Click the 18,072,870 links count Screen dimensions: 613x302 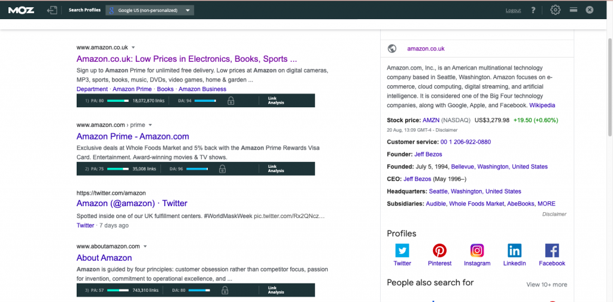click(x=148, y=101)
